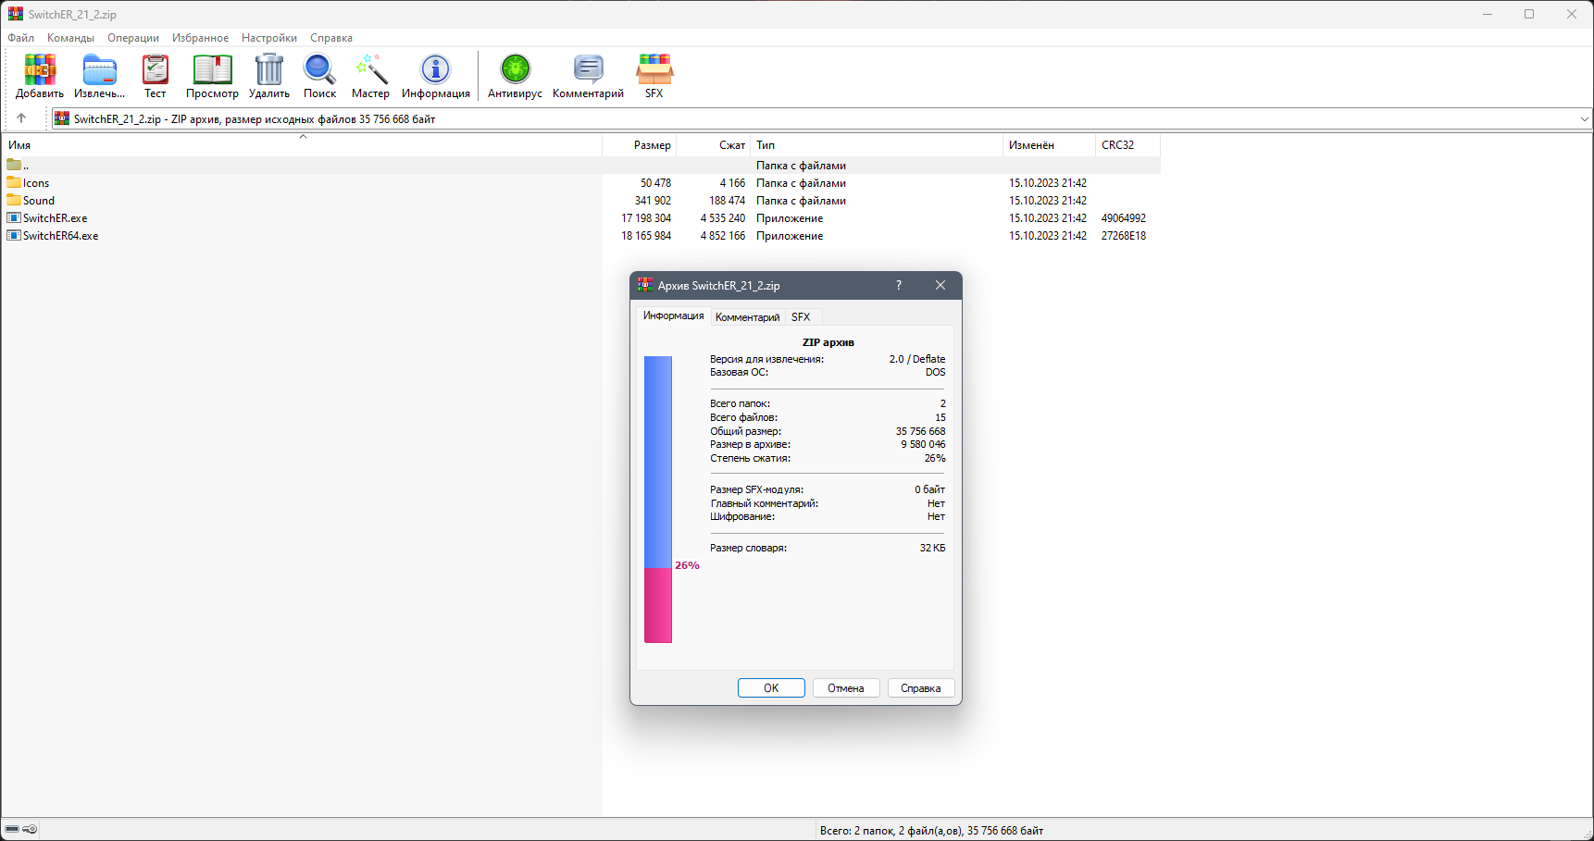This screenshot has width=1594, height=841.
Task: Click the Справка button in dialog
Action: click(x=921, y=688)
